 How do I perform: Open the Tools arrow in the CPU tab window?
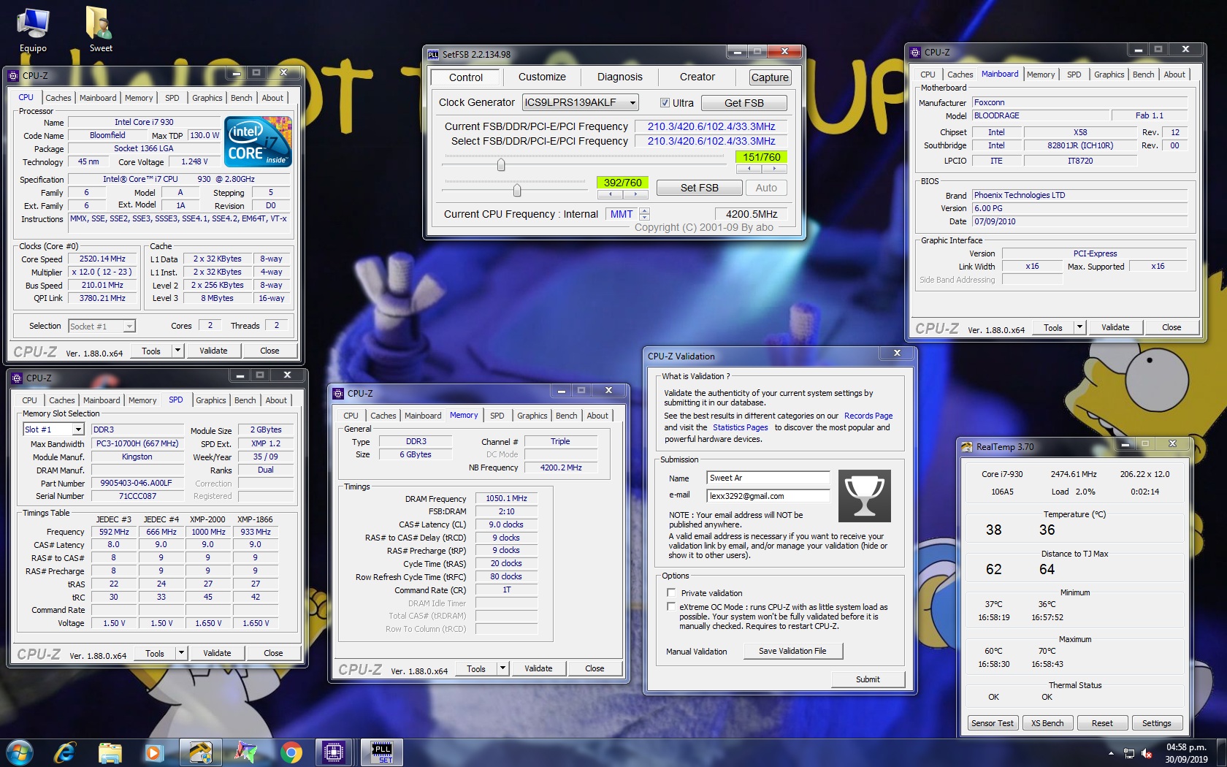(x=177, y=351)
